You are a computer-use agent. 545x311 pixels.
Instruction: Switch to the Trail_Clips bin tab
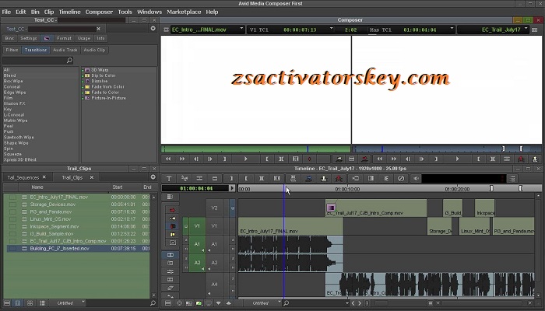click(x=72, y=177)
